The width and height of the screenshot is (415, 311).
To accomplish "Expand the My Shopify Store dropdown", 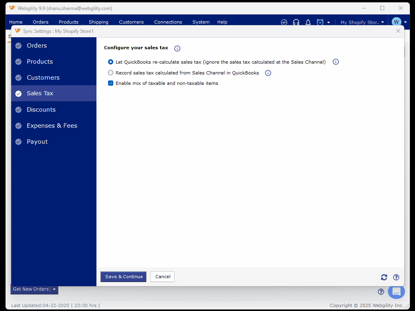I will click(x=362, y=22).
